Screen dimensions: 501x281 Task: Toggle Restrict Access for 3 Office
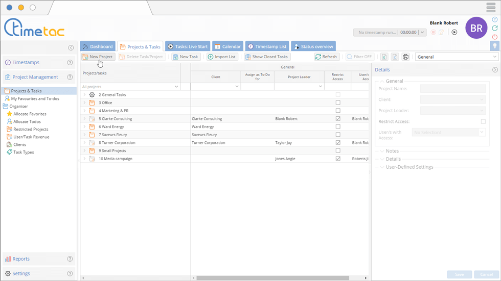click(338, 103)
